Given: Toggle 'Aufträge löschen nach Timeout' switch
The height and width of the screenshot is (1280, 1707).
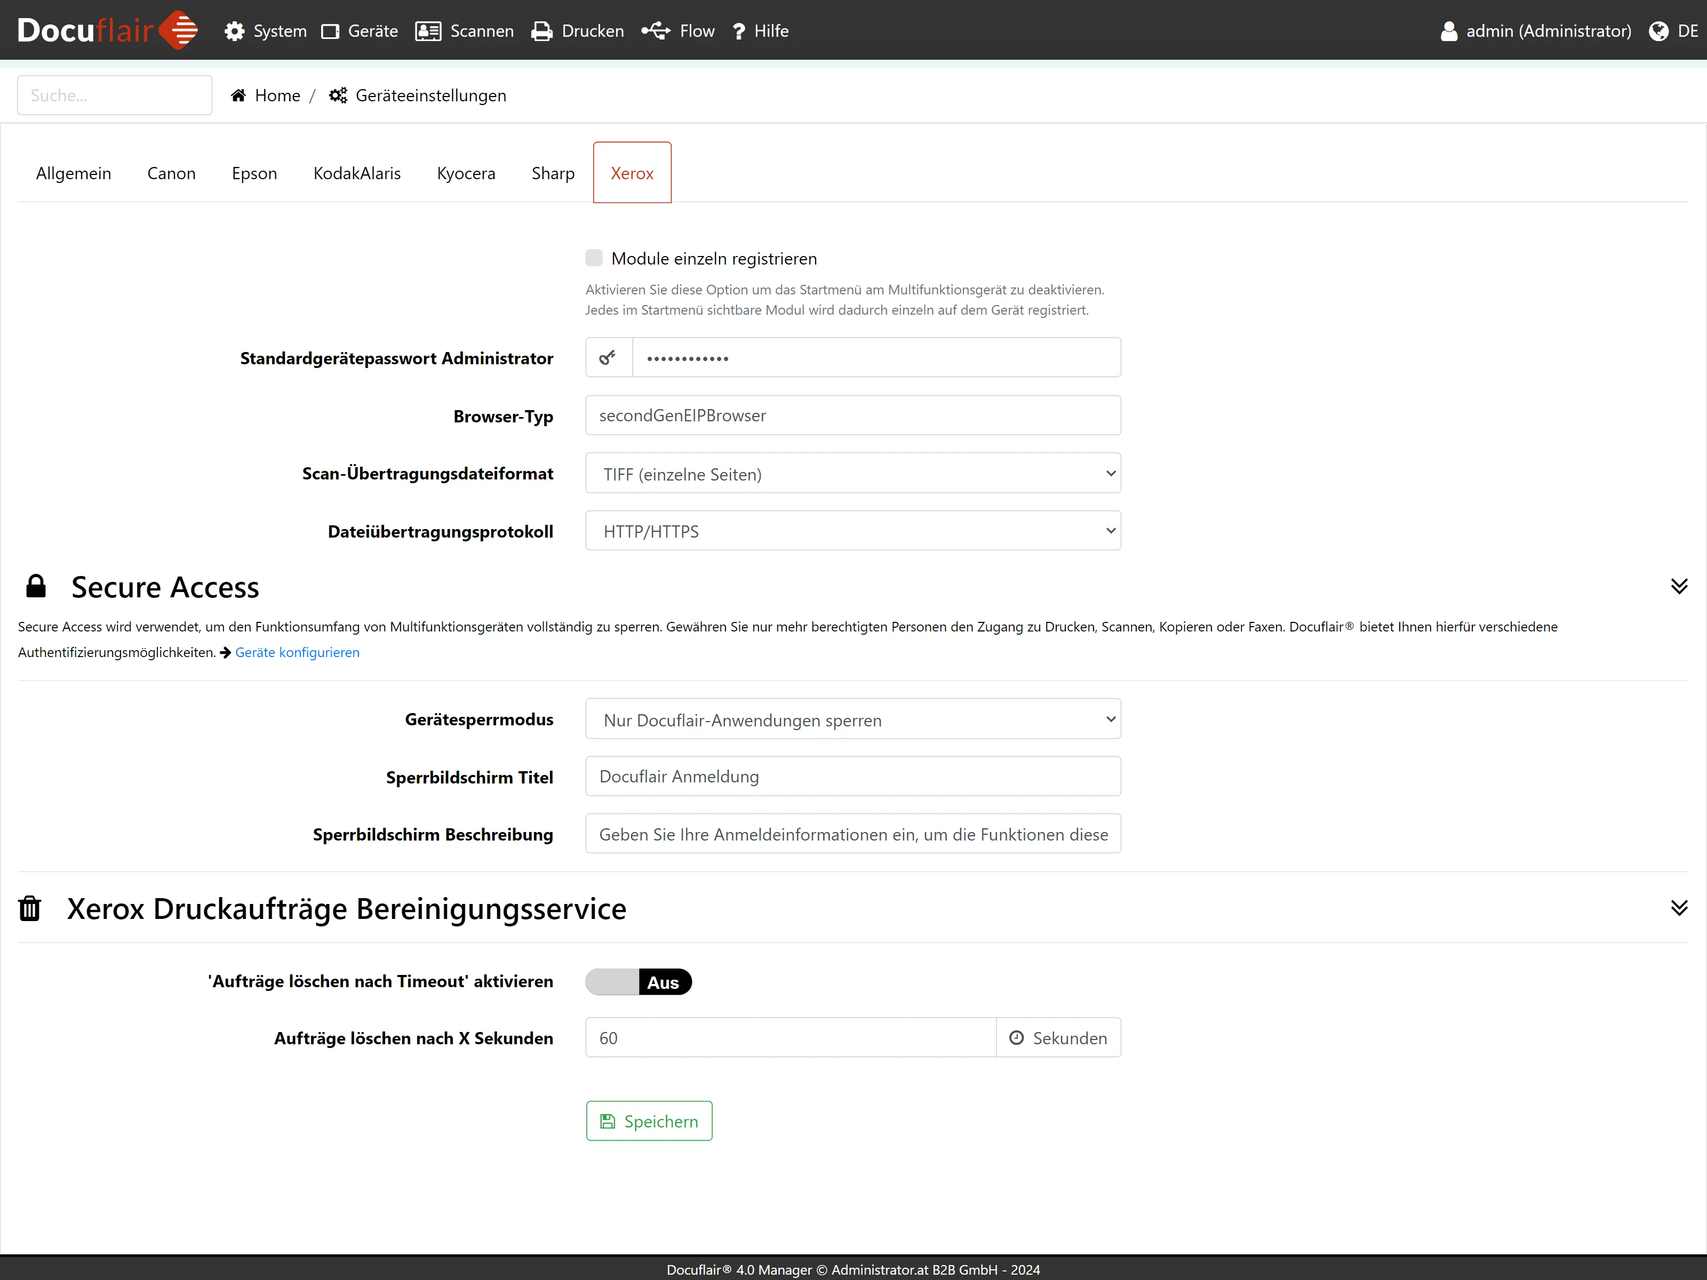Looking at the screenshot, I should click(638, 981).
